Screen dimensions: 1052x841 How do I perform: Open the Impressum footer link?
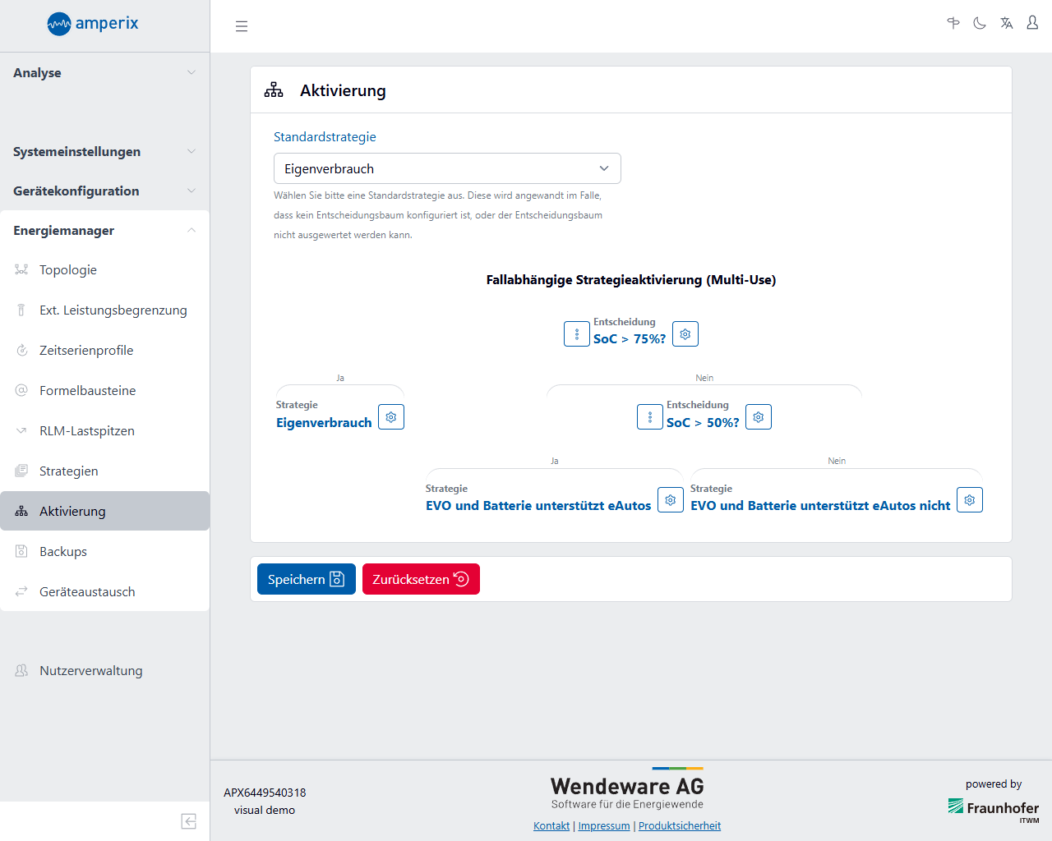[604, 825]
